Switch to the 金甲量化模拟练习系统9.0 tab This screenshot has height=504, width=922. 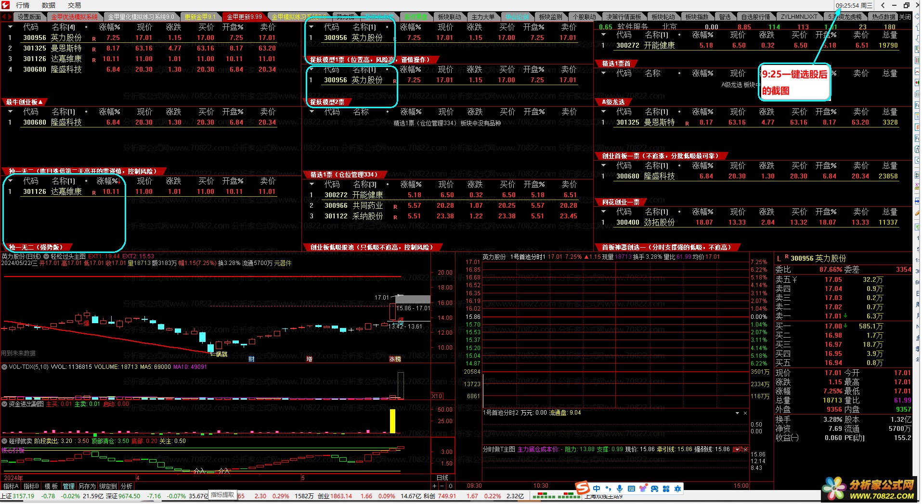coord(141,17)
